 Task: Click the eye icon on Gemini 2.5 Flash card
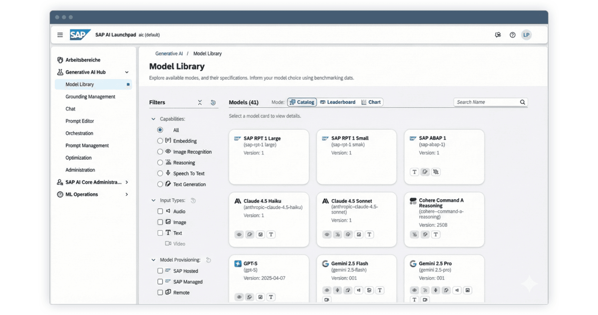pos(327,290)
